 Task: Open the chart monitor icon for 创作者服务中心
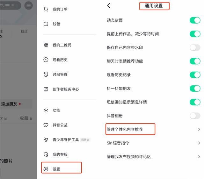pos(46,89)
